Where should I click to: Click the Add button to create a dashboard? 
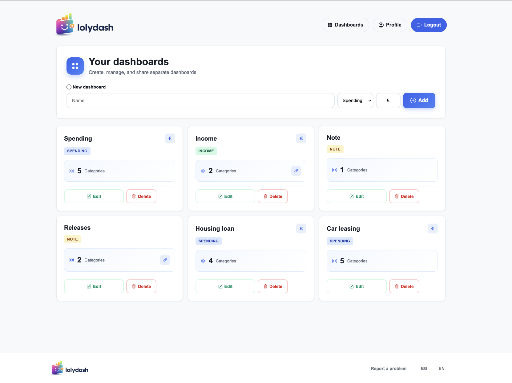419,100
